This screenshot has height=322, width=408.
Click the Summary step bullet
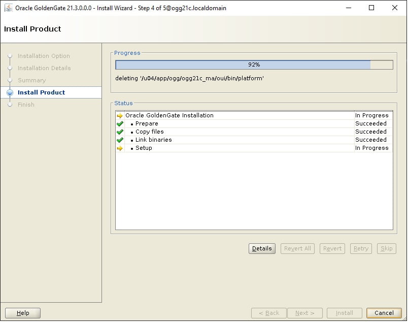click(10, 80)
